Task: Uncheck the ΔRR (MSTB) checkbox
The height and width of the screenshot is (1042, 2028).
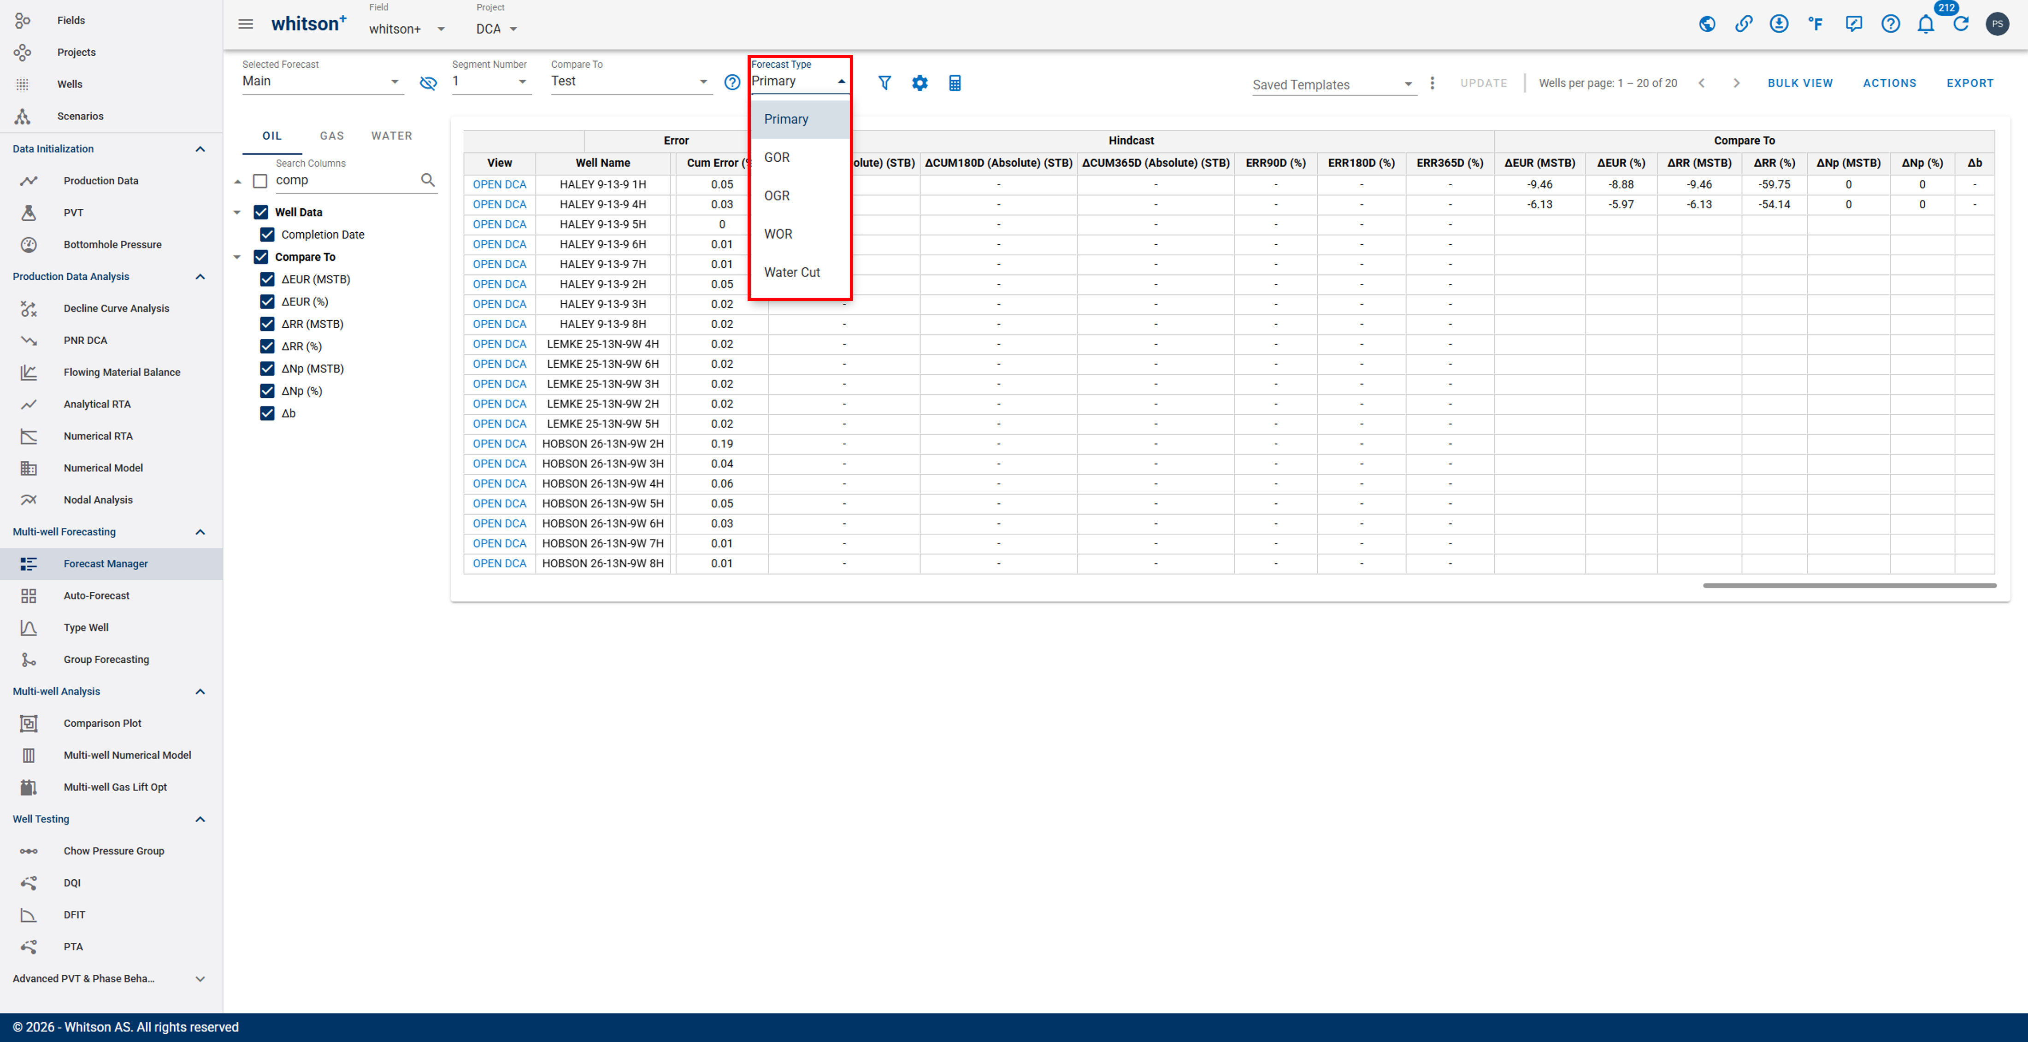Action: [267, 324]
